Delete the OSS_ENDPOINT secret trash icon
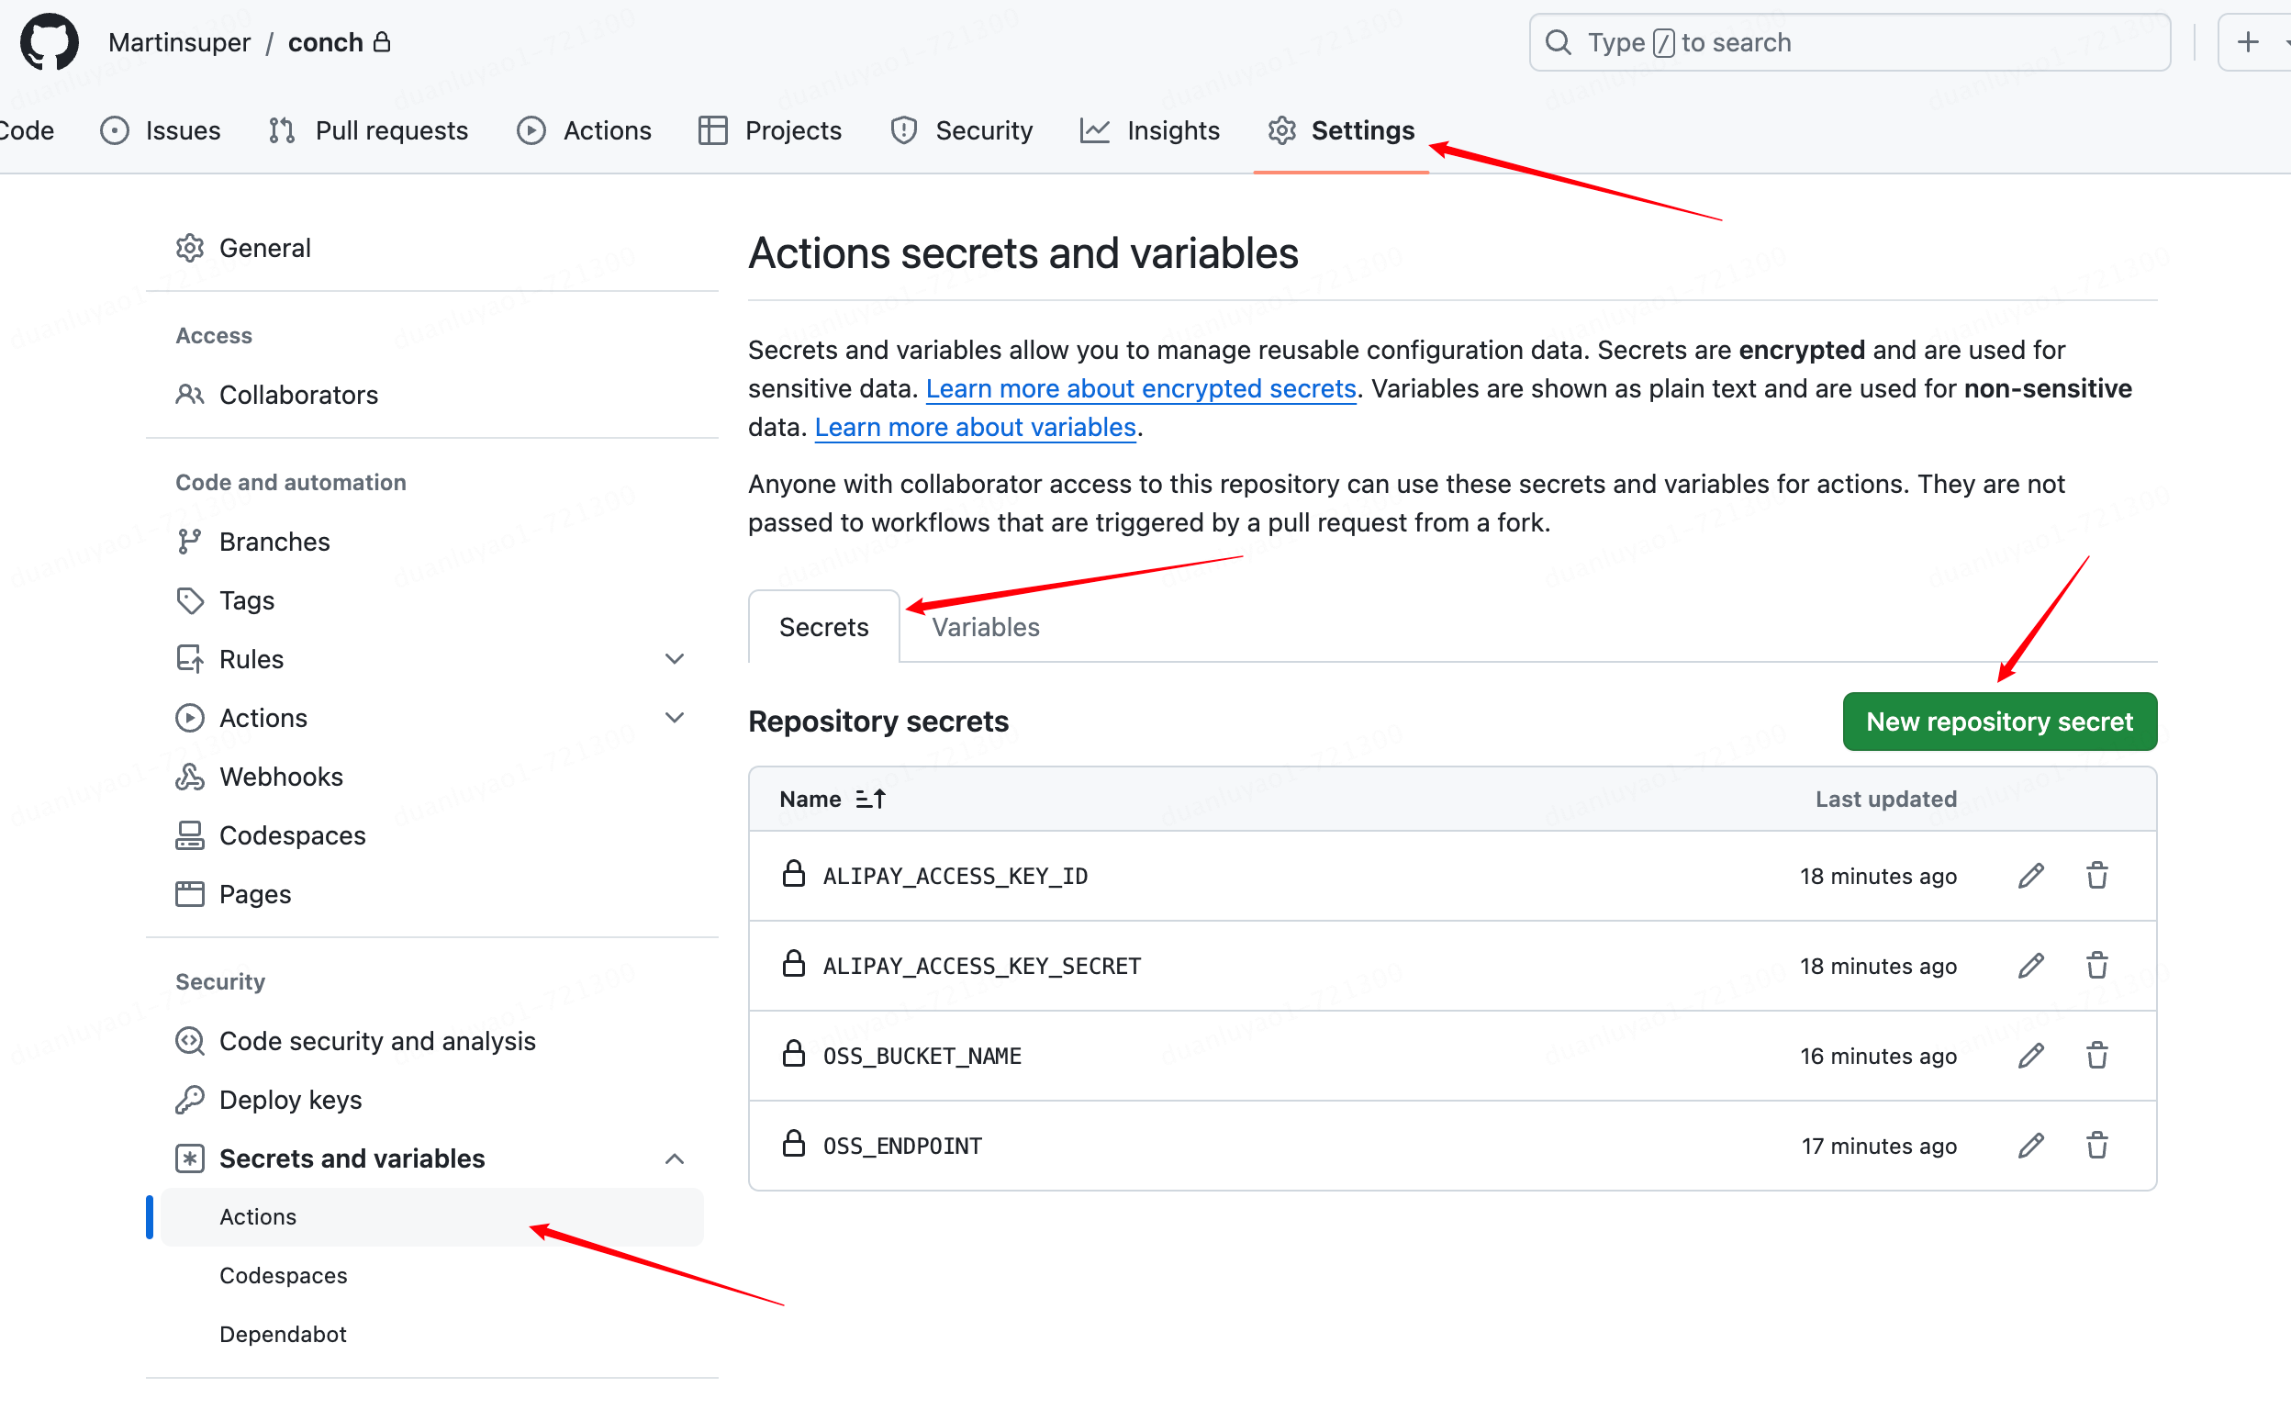 point(2097,1145)
